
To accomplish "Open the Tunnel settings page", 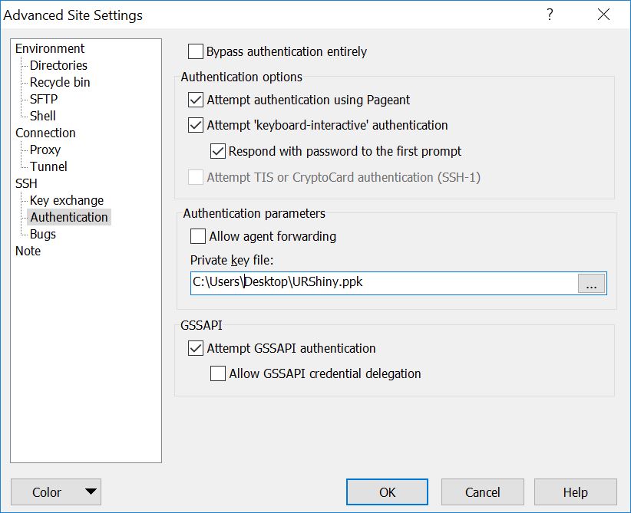I will coord(47,166).
